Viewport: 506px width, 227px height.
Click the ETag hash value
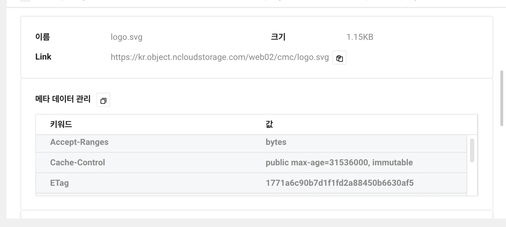click(x=339, y=183)
